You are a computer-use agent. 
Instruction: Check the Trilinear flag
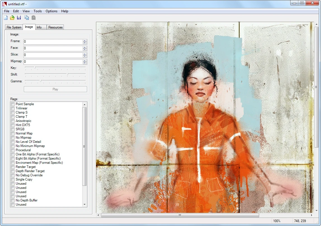coord(13,109)
